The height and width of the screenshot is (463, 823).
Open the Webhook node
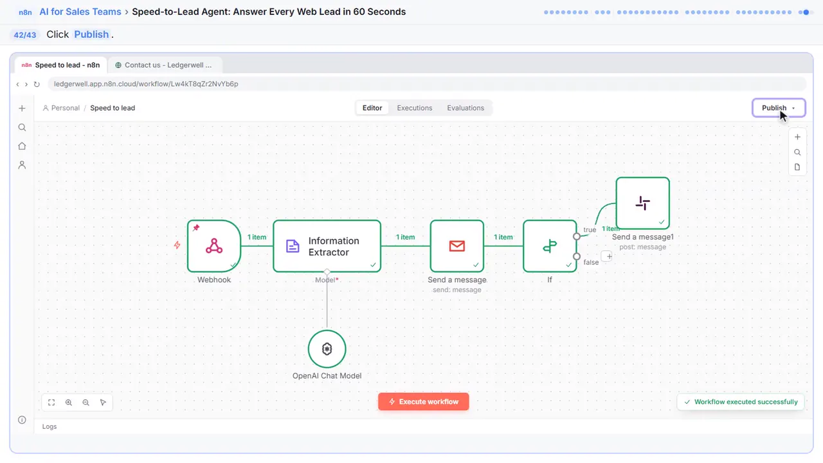[214, 246]
